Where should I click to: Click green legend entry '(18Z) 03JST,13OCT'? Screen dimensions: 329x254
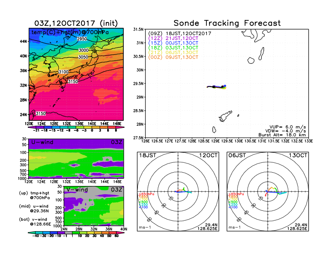point(173,48)
